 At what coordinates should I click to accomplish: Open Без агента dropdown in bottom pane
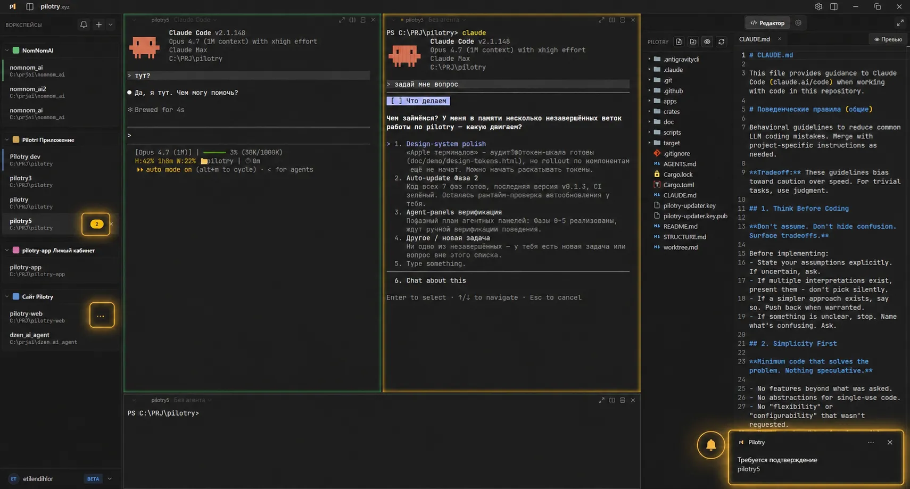click(x=193, y=400)
